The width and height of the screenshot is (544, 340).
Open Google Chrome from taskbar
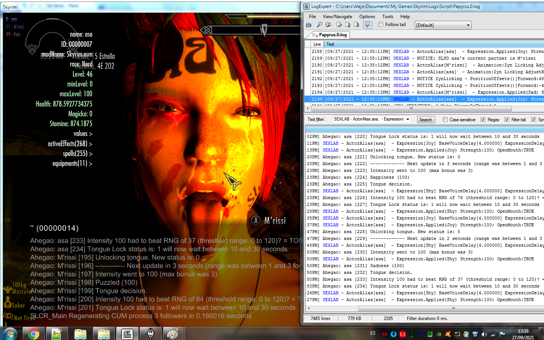[x=33, y=334]
